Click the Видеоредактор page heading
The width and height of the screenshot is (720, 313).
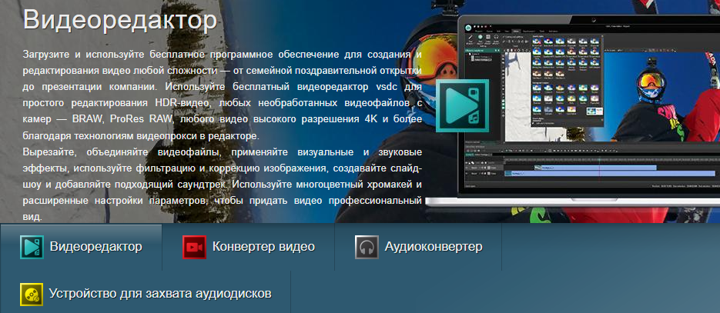119,19
